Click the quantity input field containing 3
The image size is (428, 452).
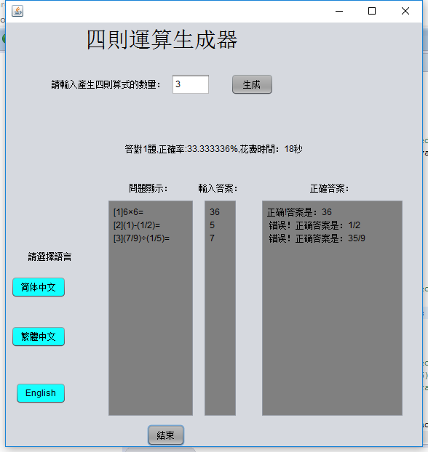point(190,84)
